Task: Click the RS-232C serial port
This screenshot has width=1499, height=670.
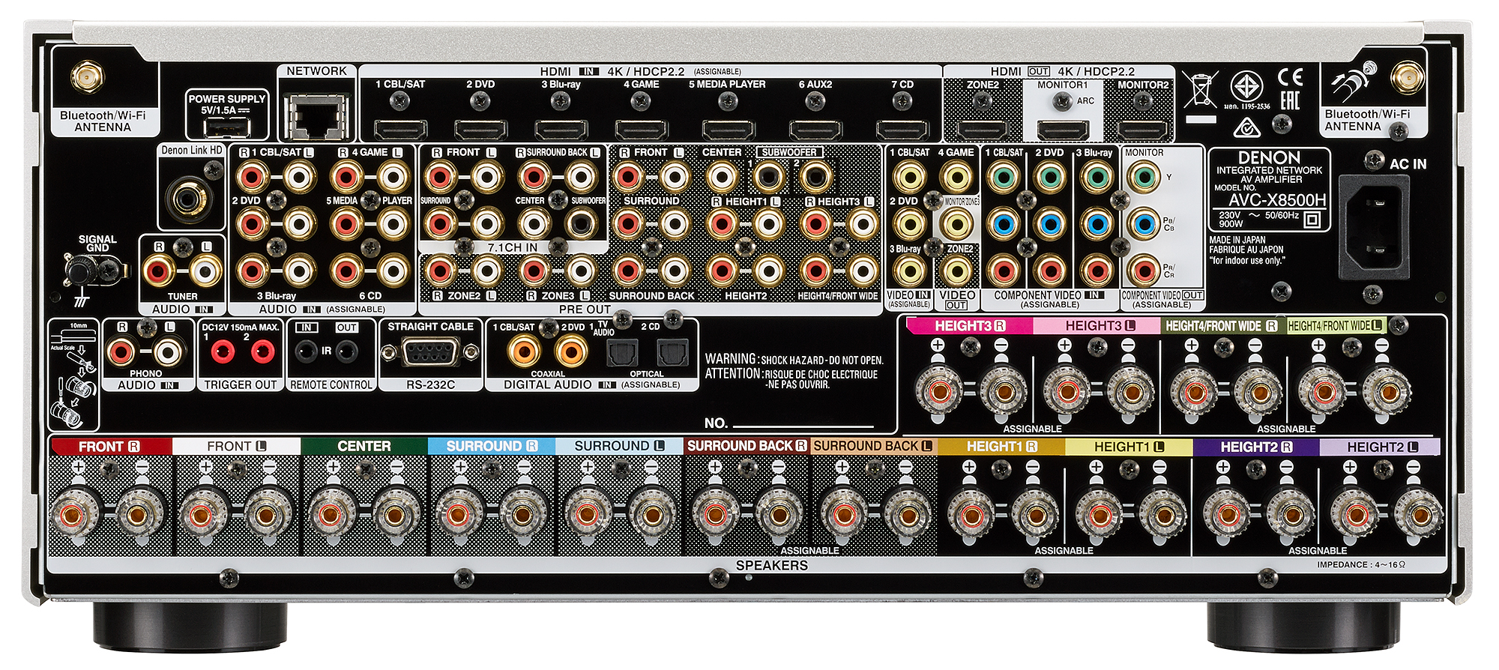Action: (430, 351)
